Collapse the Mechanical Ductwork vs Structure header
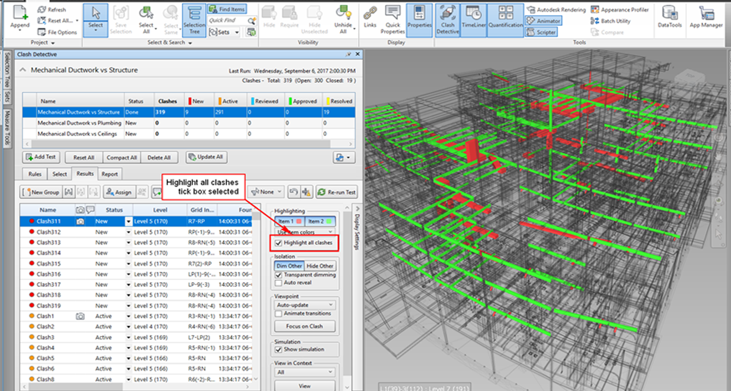Viewport: 731px width, 391px height. click(x=23, y=70)
